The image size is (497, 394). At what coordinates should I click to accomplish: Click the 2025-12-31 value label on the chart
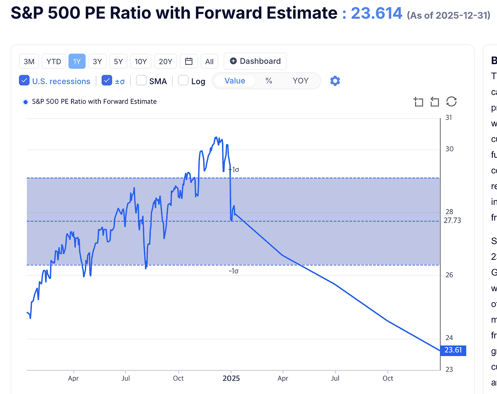click(x=453, y=351)
